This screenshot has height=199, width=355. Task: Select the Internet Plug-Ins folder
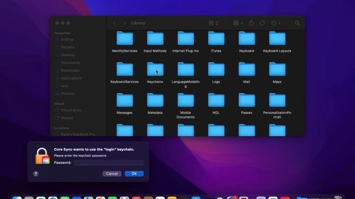tap(186, 42)
